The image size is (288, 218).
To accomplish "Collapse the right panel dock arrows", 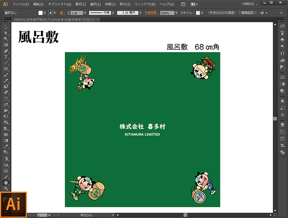I will 285,18.
